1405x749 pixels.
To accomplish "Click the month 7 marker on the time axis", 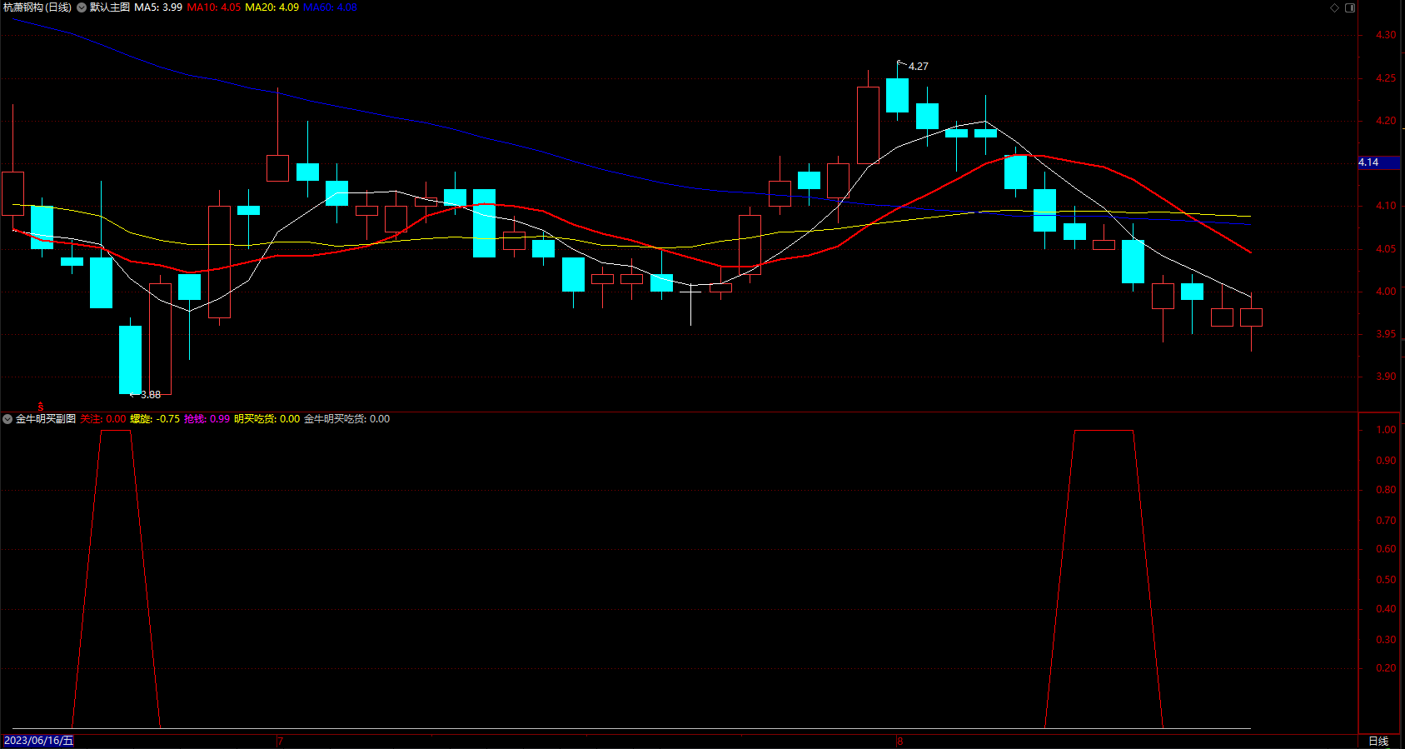I will (x=281, y=741).
